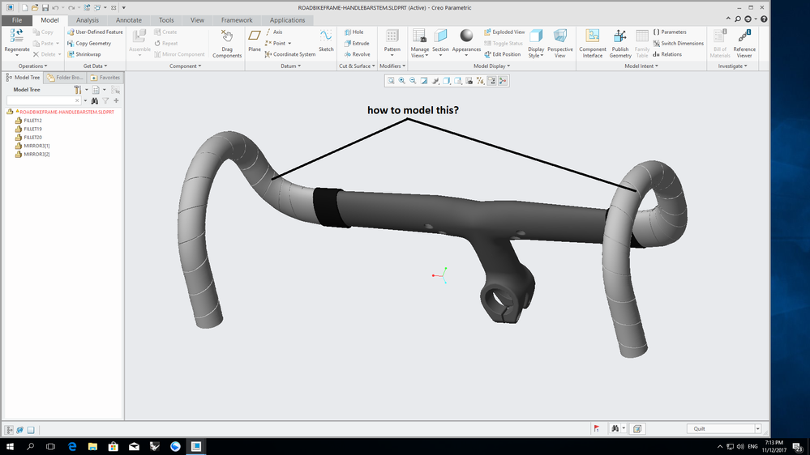
Task: Create a datum Plane
Action: coord(254,40)
